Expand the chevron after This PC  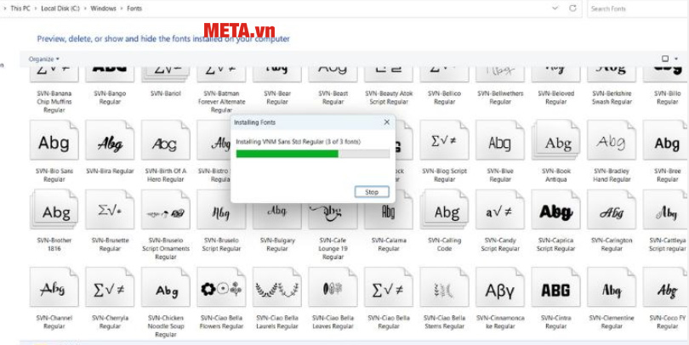coord(36,8)
